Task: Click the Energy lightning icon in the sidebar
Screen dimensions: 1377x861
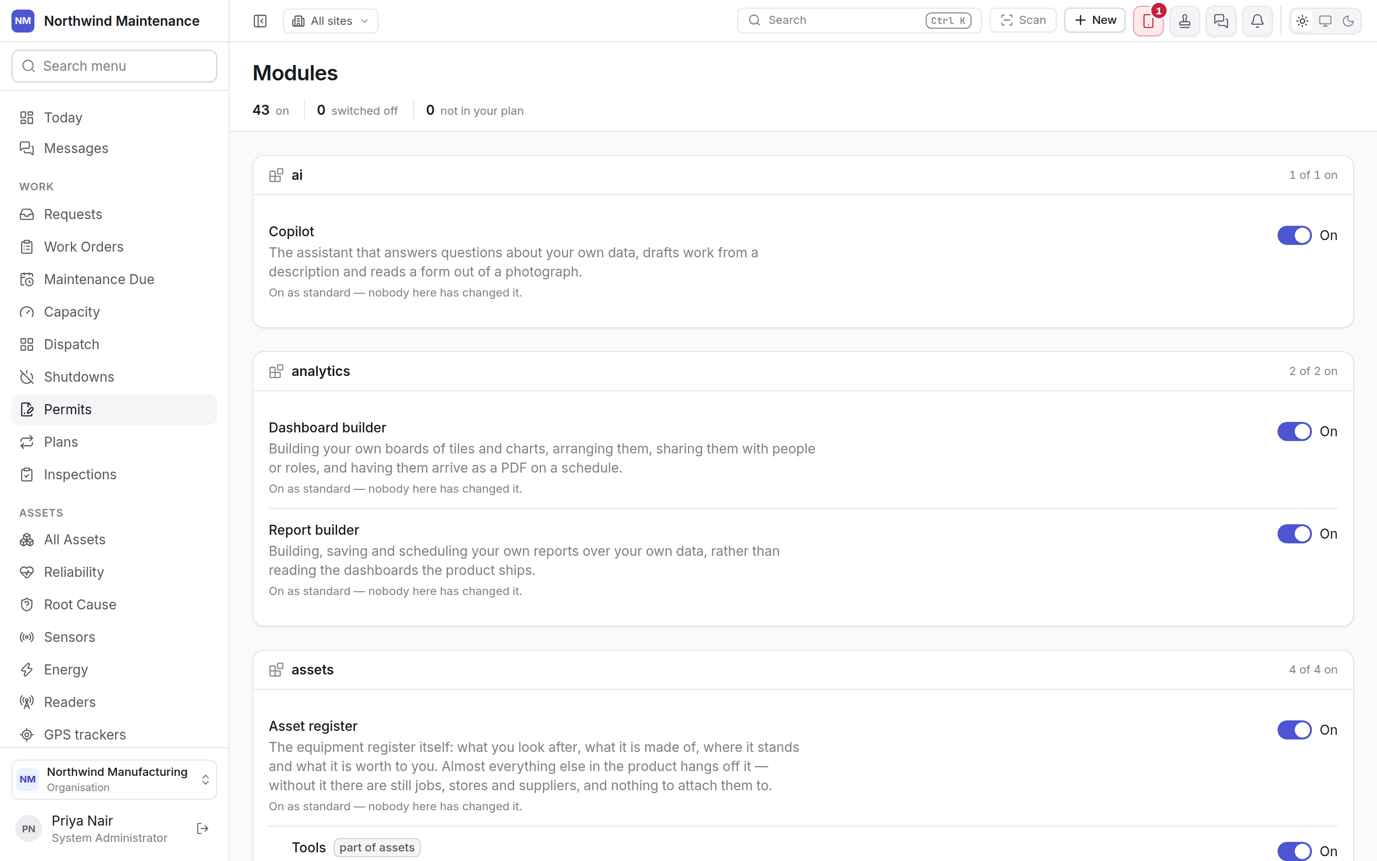Action: point(27,670)
